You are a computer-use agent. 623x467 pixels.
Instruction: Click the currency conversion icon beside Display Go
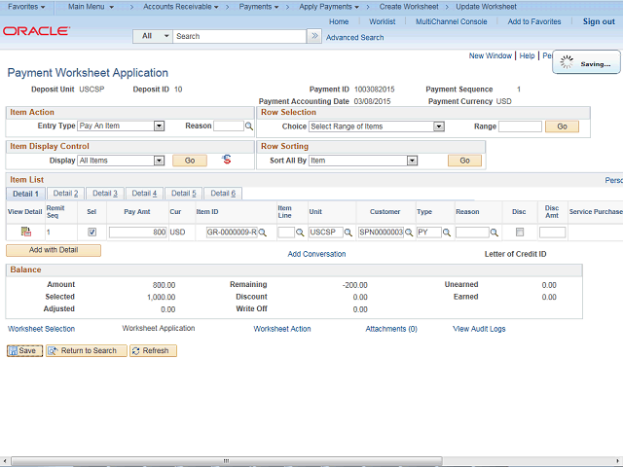click(227, 160)
